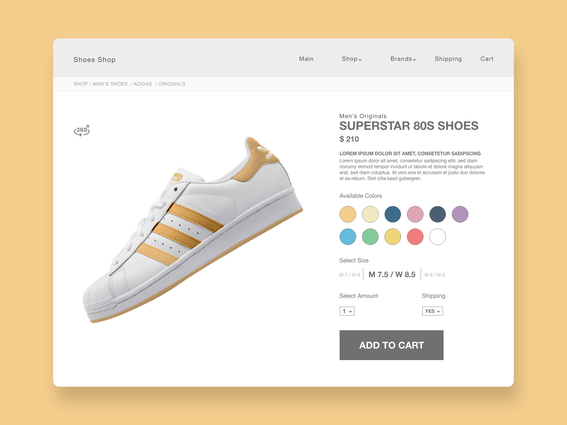This screenshot has width=567, height=425.
Task: Open the ADIDAS breadcrumb link
Action: [x=143, y=84]
